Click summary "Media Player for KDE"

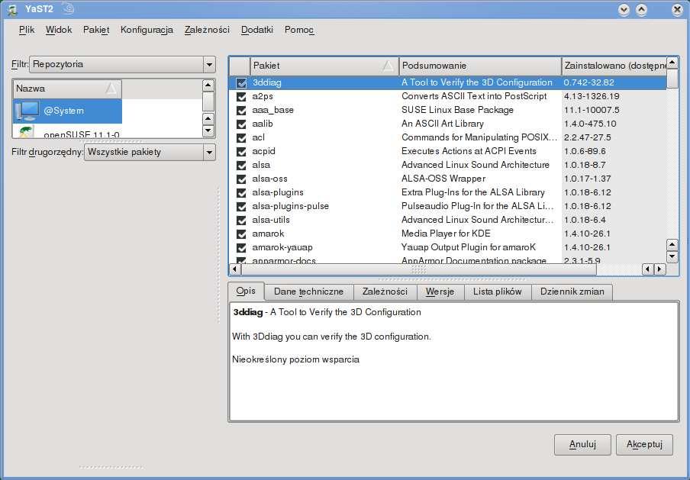coord(446,234)
